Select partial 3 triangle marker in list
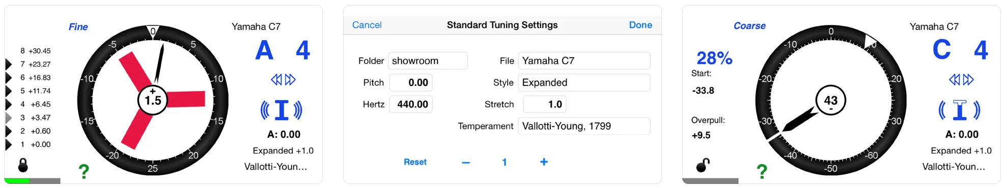The width and height of the screenshot is (1007, 188). tap(8, 117)
